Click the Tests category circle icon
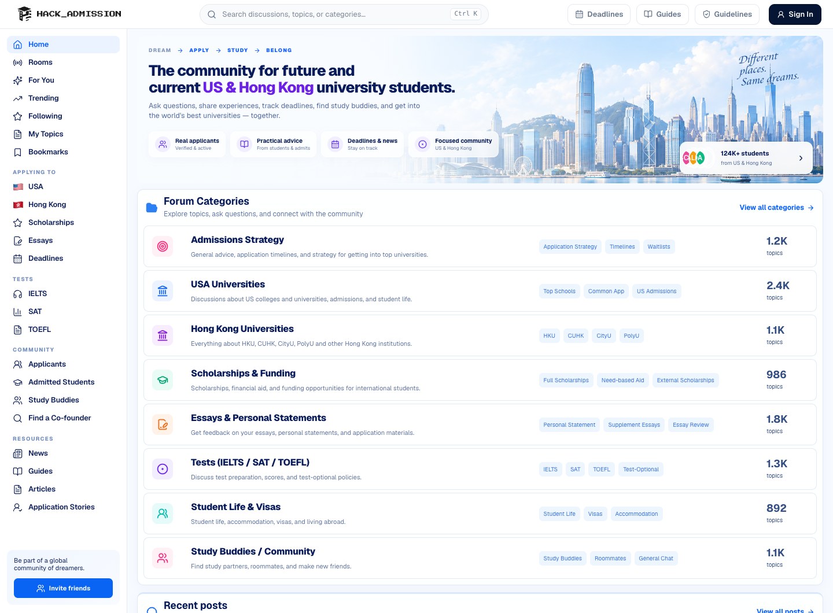This screenshot has width=833, height=613. [x=163, y=469]
